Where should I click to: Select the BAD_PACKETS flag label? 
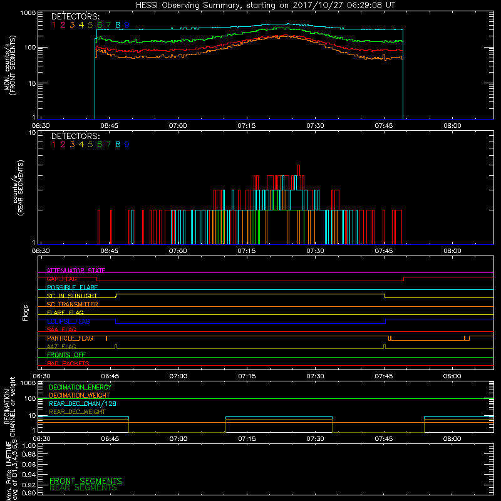68,363
